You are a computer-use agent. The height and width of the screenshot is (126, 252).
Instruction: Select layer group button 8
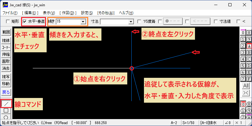point(249,33)
